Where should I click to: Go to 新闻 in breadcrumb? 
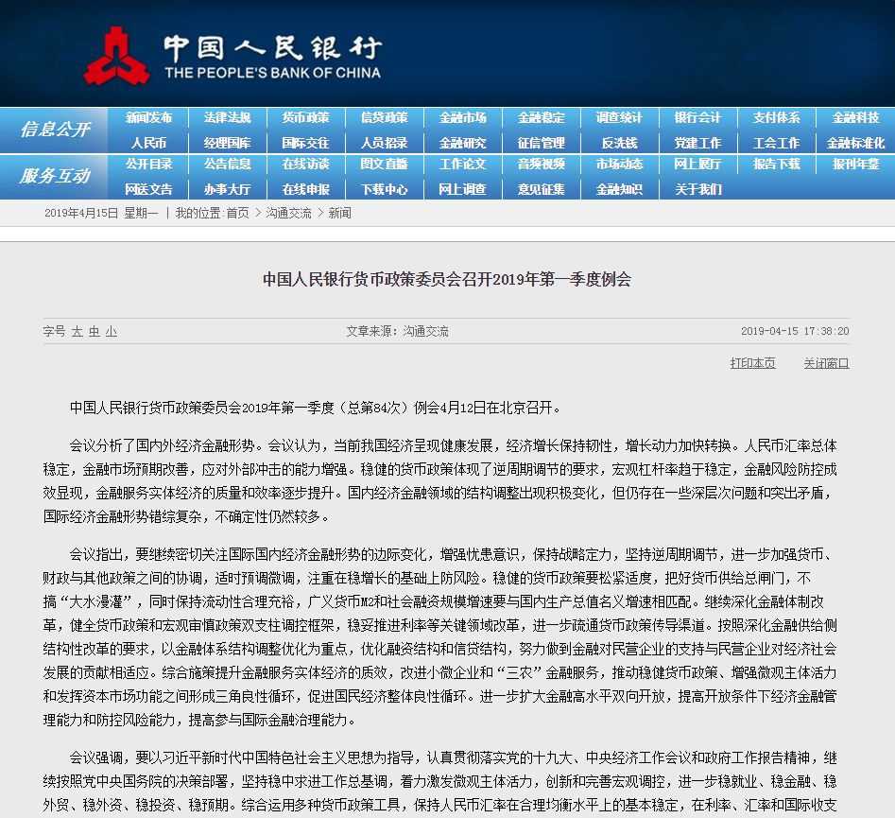(x=339, y=213)
